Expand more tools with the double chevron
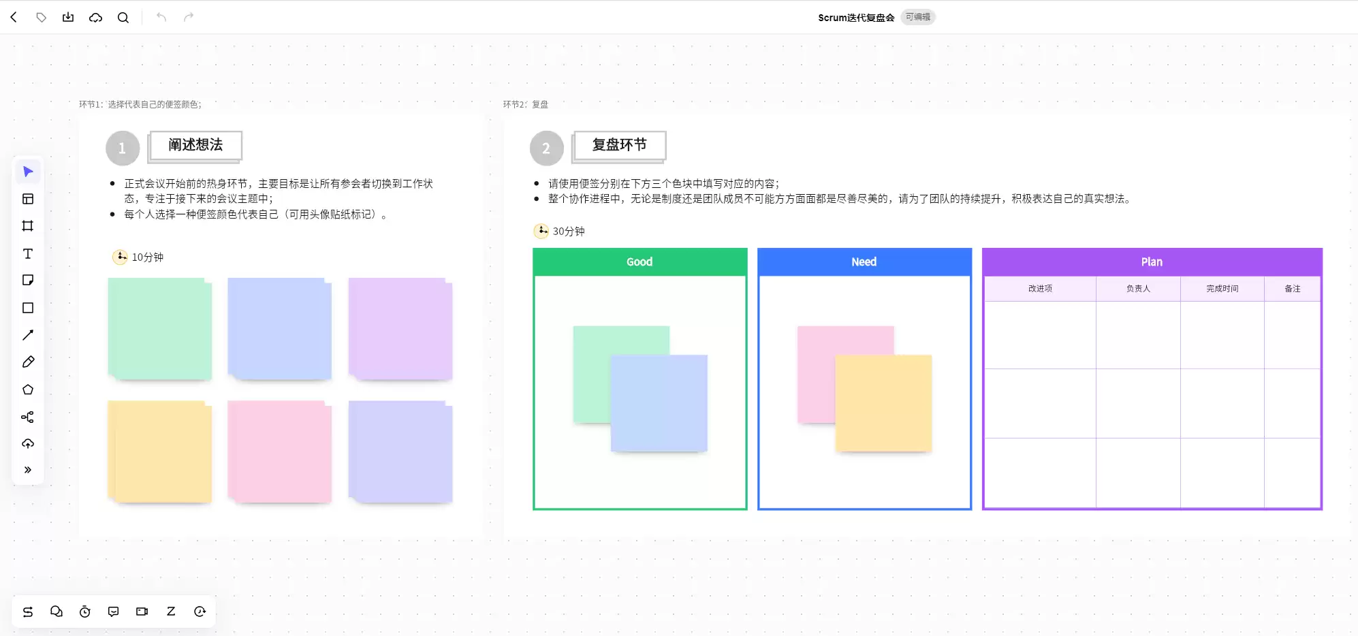This screenshot has width=1358, height=636. tap(28, 470)
